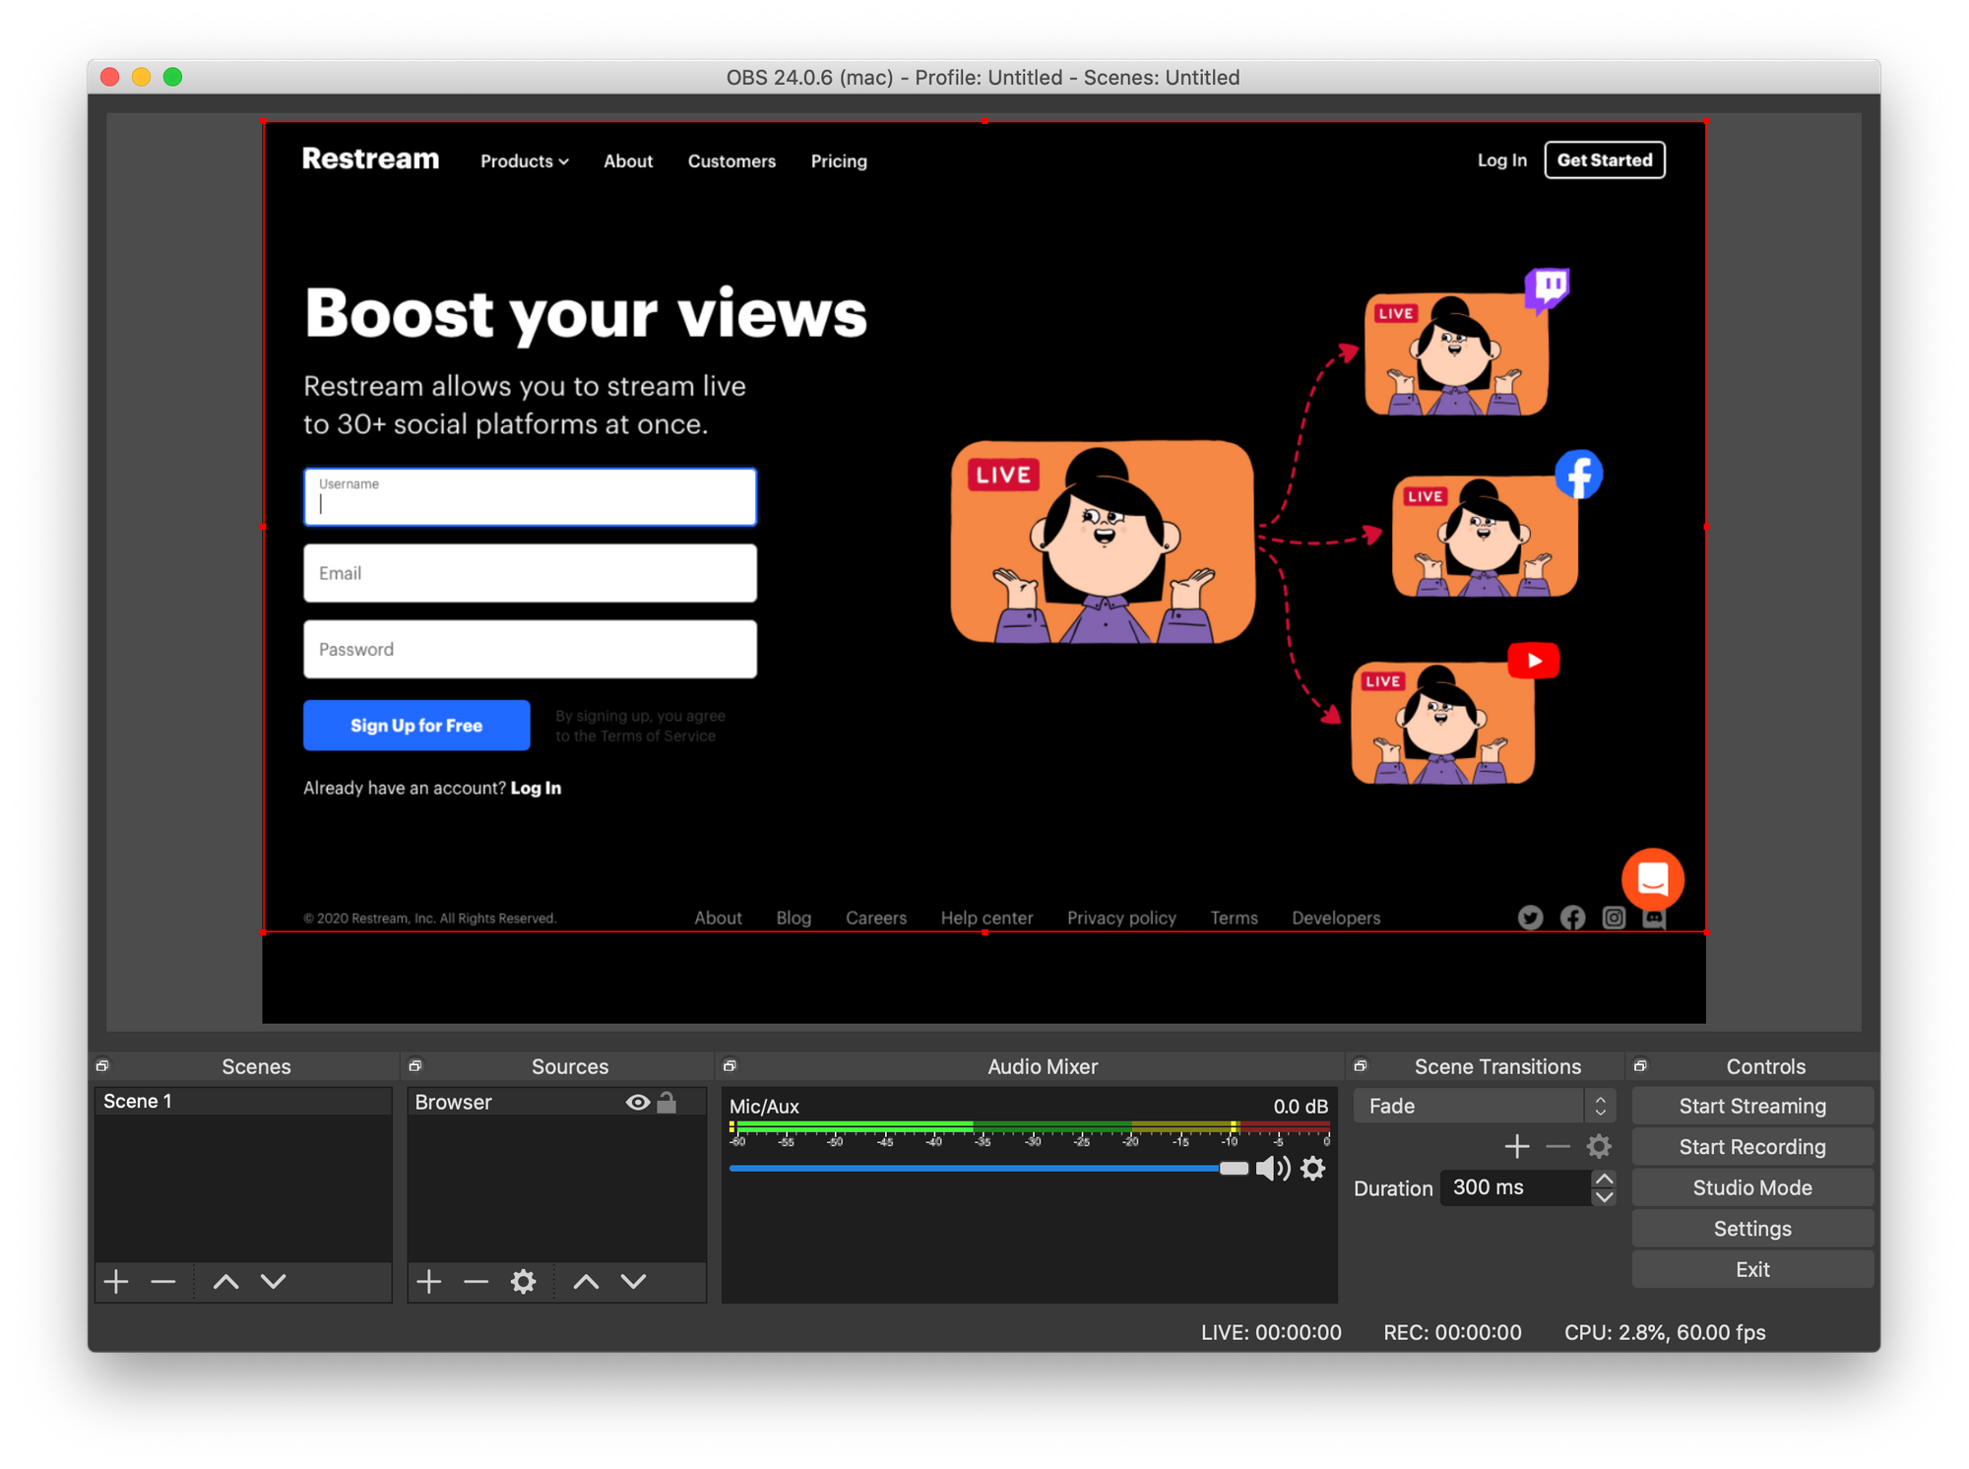Click the Start Streaming button
This screenshot has height=1469, width=1969.
(x=1753, y=1105)
